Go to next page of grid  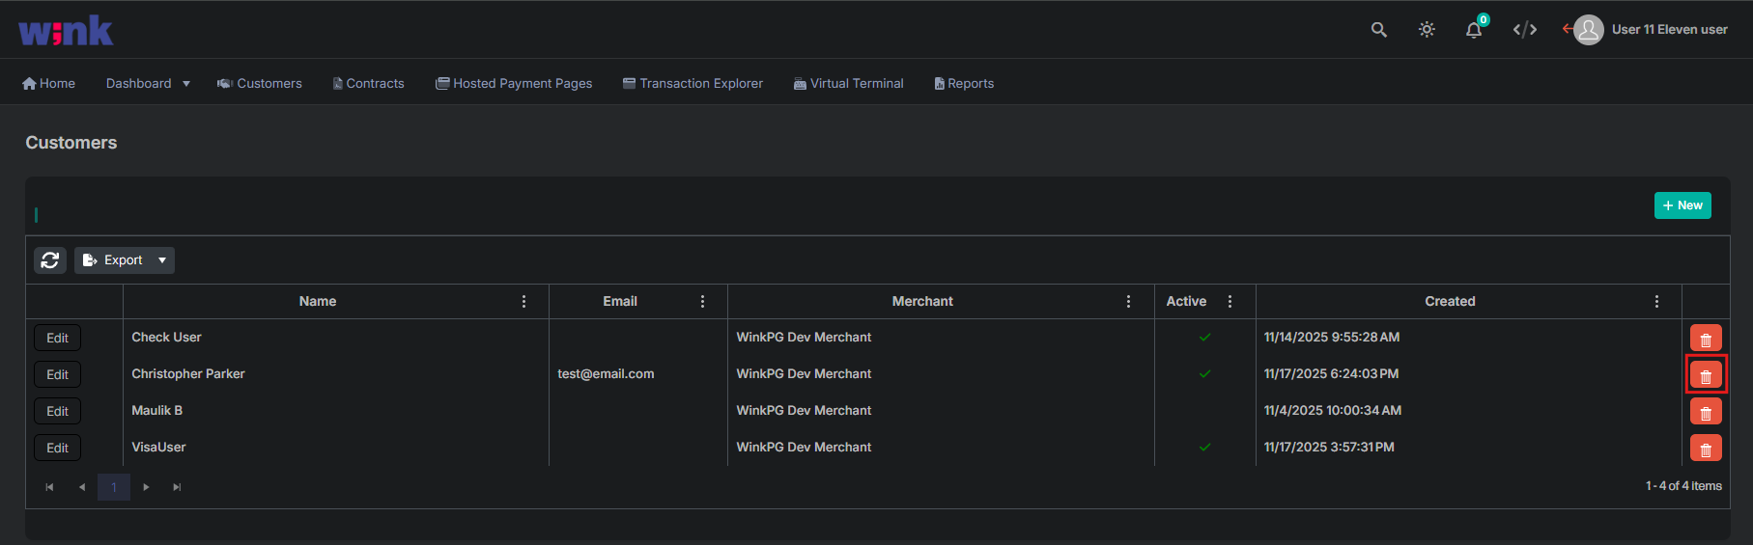click(146, 487)
